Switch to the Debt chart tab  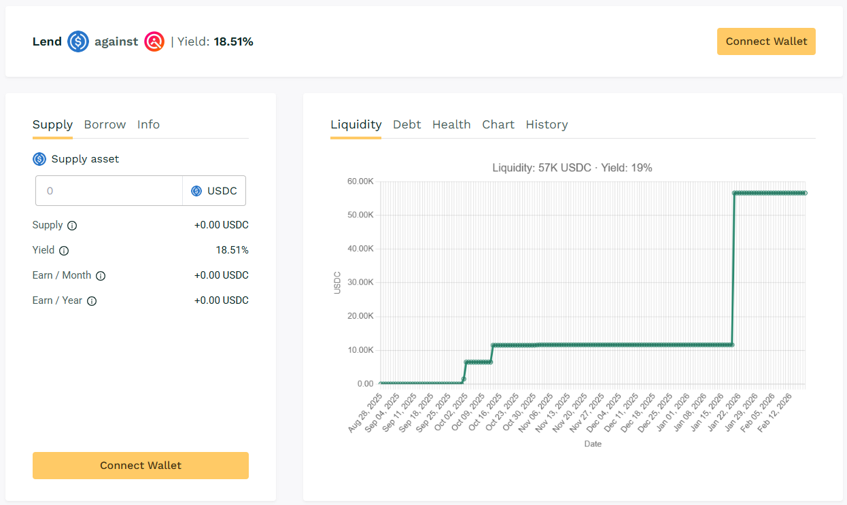(x=407, y=124)
